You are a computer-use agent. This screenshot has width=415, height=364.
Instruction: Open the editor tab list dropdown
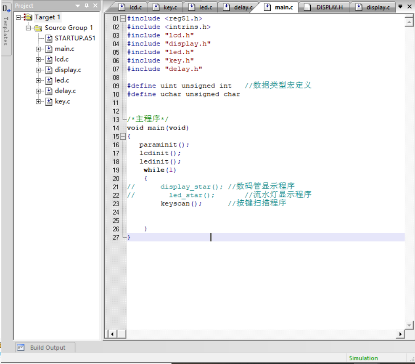point(400,6)
